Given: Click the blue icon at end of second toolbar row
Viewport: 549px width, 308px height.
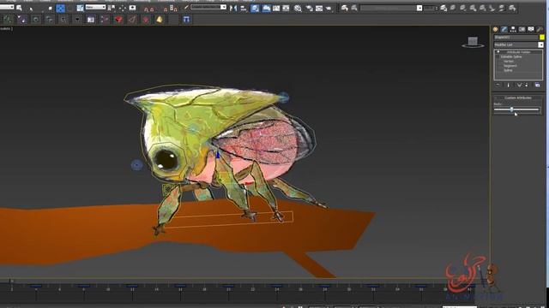Looking at the screenshot, I should [186, 20].
